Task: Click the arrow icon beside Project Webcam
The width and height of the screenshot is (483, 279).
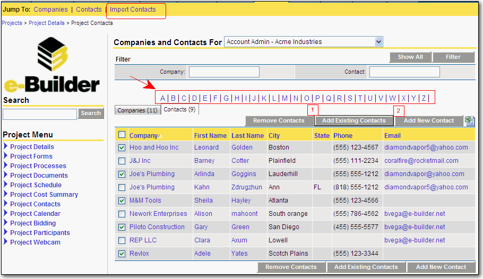Action: (x=5, y=242)
